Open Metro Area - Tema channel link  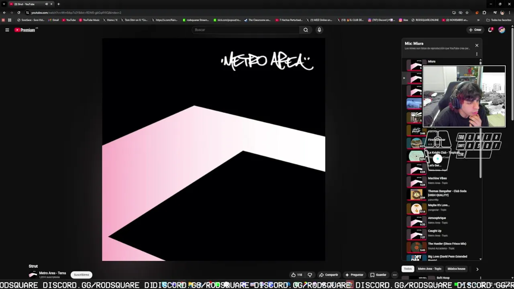coord(53,273)
